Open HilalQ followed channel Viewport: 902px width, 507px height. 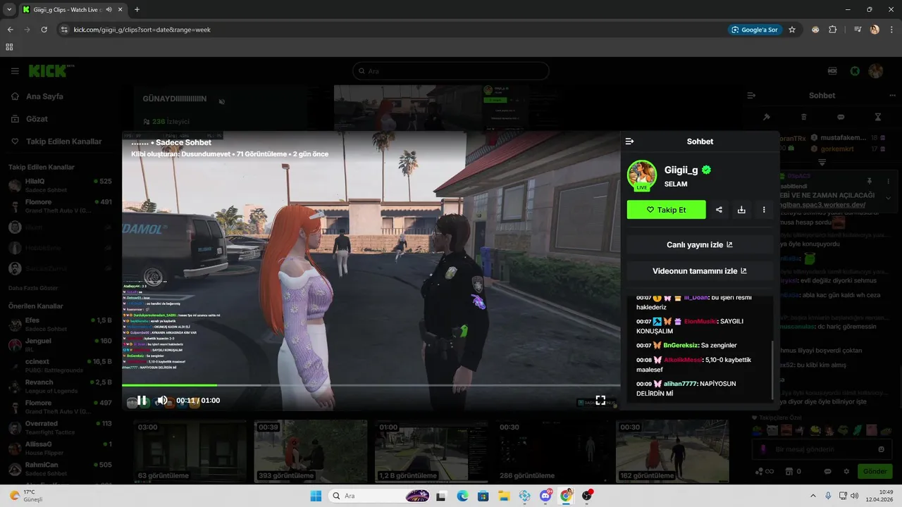61,185
